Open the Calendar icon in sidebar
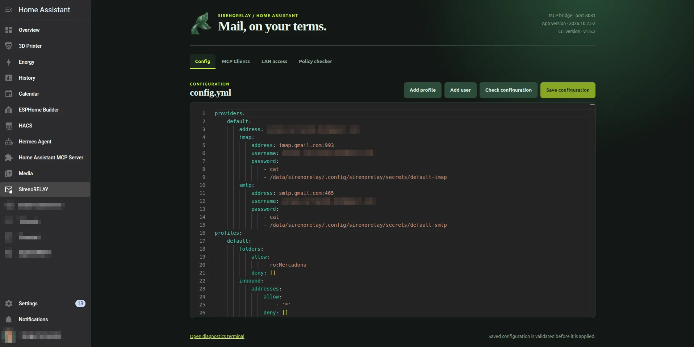 [9, 94]
